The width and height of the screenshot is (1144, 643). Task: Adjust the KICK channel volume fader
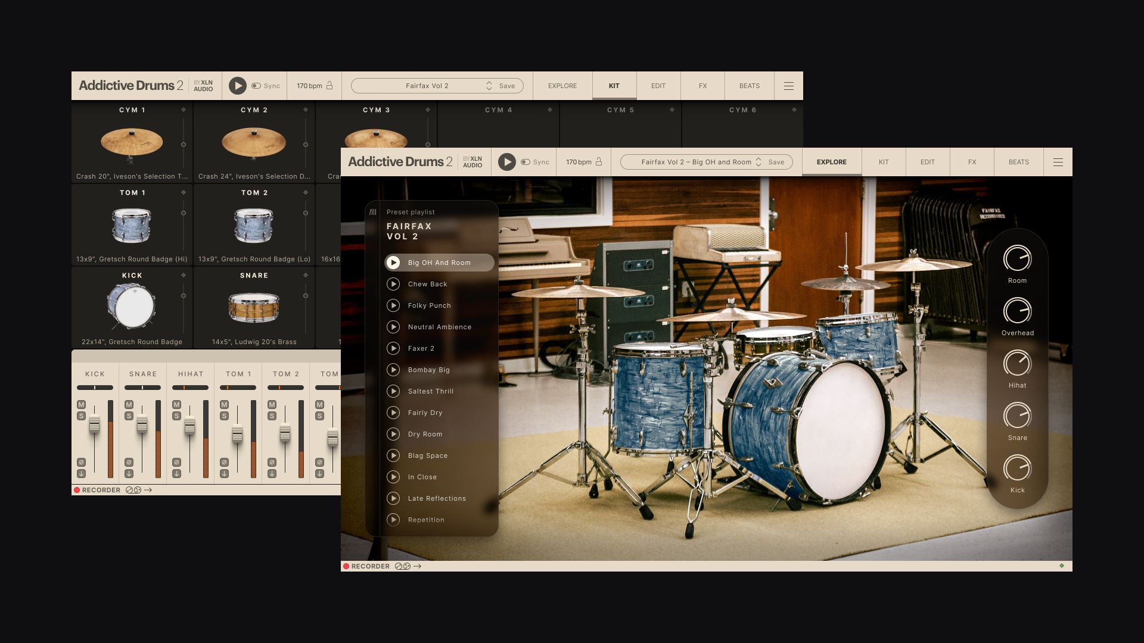[x=94, y=424]
